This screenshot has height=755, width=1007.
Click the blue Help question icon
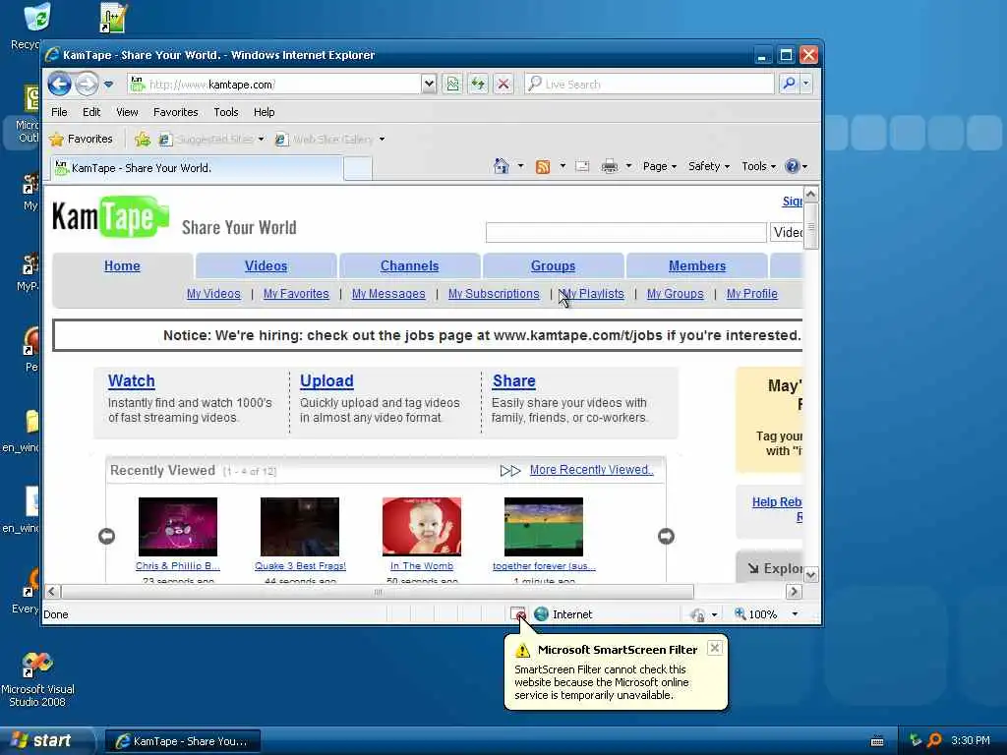[x=793, y=166]
